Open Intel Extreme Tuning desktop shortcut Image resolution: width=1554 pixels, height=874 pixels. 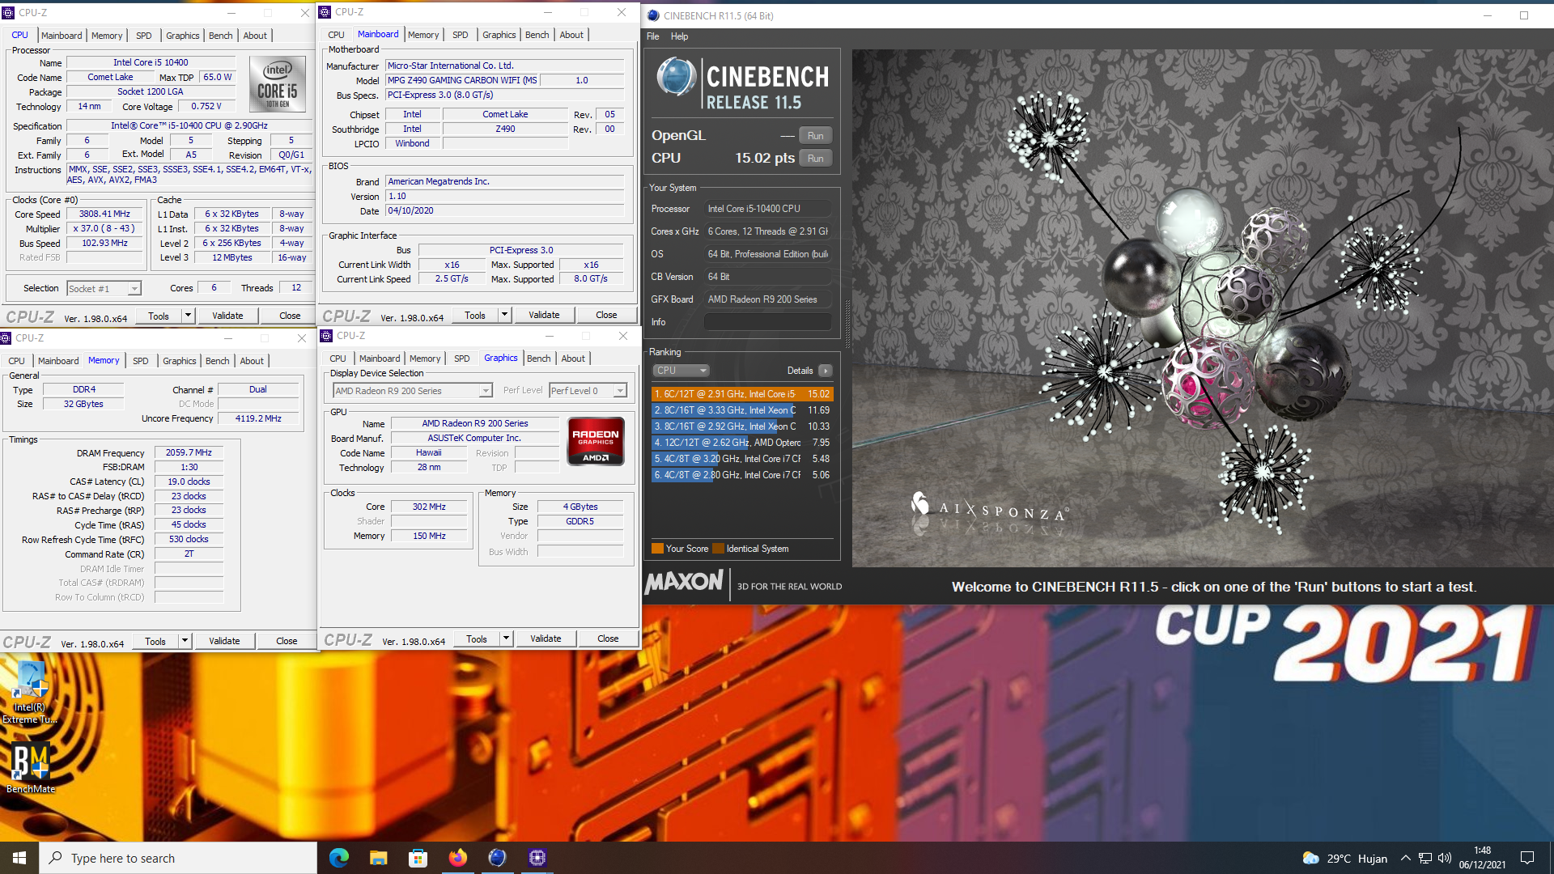[x=30, y=693]
